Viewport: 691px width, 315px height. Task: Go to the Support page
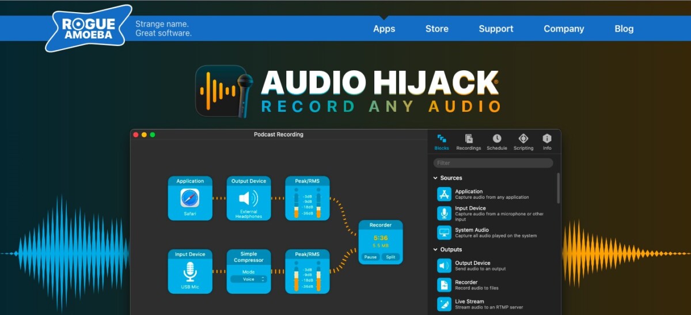click(496, 29)
